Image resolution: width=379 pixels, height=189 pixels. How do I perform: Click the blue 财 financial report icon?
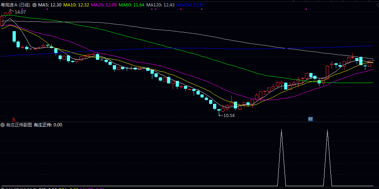click(310, 119)
